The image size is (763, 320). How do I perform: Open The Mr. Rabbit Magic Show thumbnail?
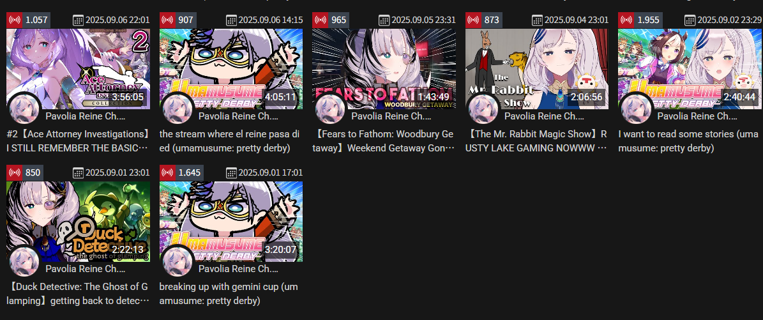[x=537, y=69]
